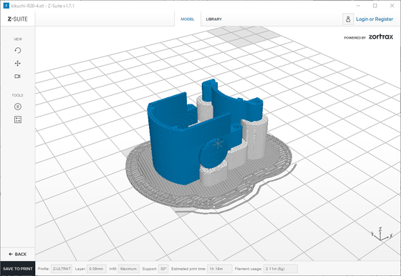This screenshot has width=401, height=276.
Task: Click the user account icon
Action: pos(348,19)
